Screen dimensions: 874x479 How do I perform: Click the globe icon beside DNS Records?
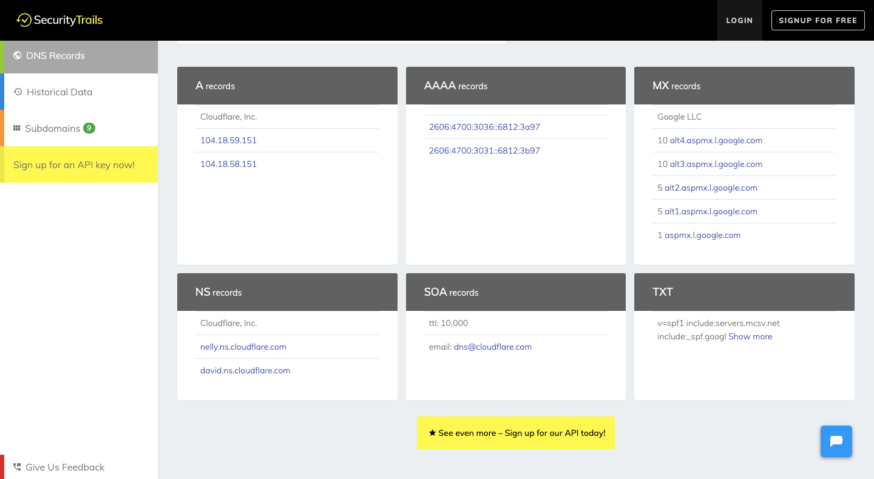pos(18,55)
